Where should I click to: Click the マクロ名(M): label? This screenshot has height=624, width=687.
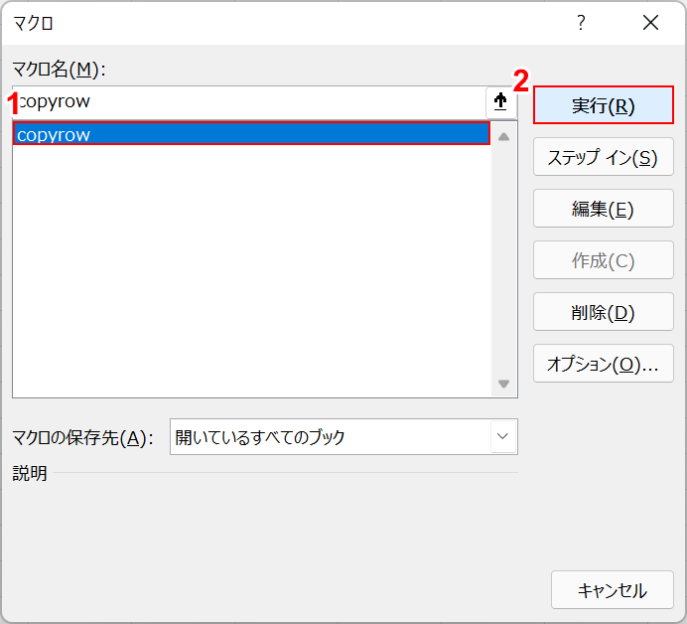[59, 70]
